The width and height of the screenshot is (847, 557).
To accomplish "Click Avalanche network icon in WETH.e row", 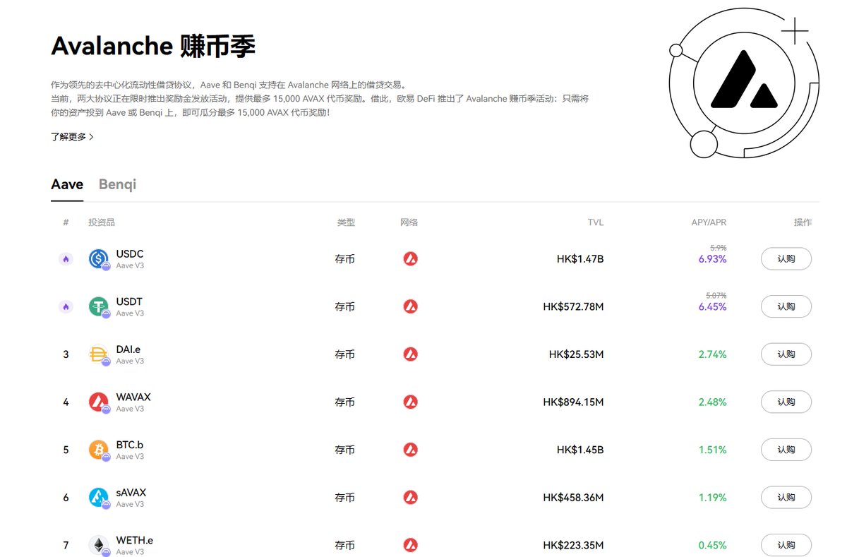I will click(x=410, y=545).
